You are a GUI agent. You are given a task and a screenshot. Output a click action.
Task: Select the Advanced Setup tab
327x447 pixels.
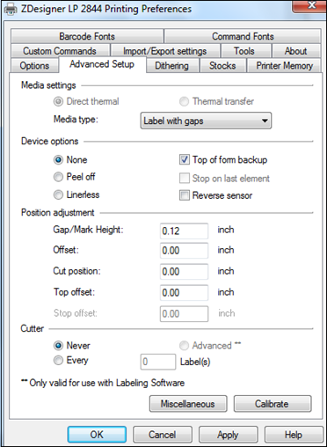click(x=102, y=64)
